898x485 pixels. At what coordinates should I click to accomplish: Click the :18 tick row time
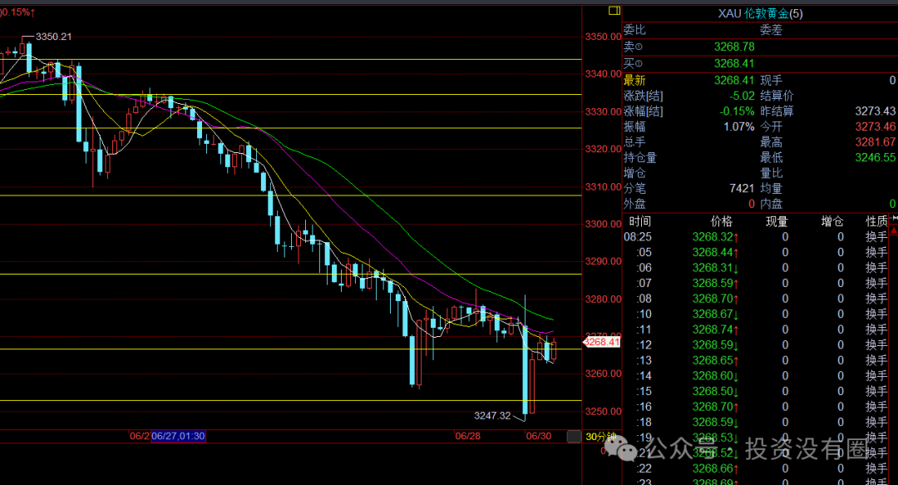tap(644, 423)
